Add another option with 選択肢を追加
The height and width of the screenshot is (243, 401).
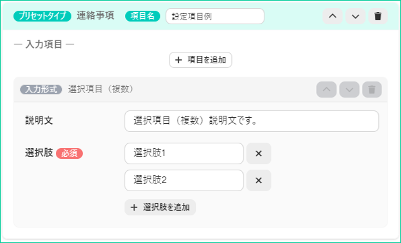(160, 207)
